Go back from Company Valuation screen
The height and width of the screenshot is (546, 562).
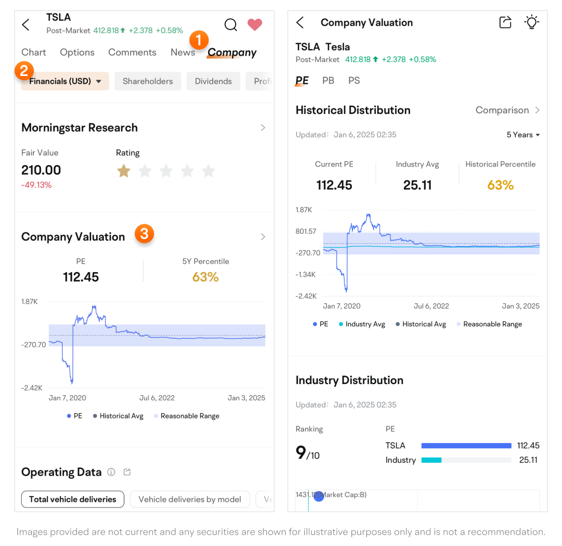point(300,22)
